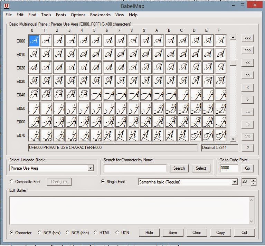The height and width of the screenshot is (246, 265).
Task: Open the Bookmarks menu
Action: click(x=100, y=15)
